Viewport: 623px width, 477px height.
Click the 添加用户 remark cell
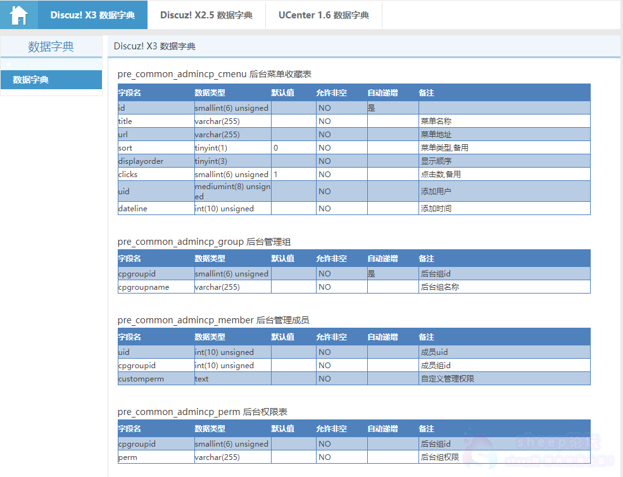(x=505, y=192)
